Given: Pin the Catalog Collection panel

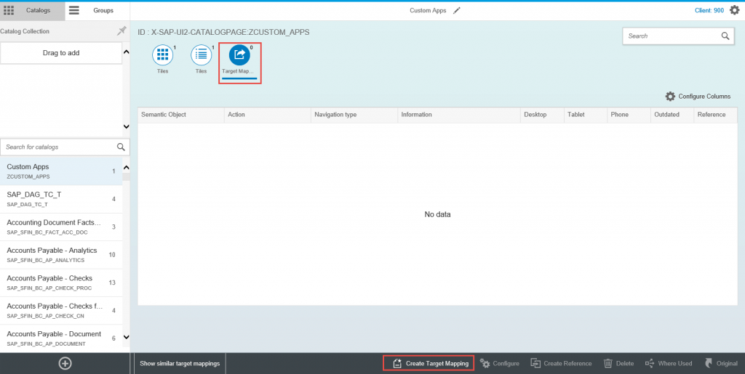Looking at the screenshot, I should tap(121, 31).
